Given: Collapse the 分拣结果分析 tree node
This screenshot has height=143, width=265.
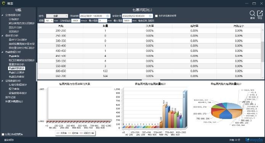Looking at the screenshot, I should pos(2,15).
